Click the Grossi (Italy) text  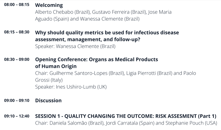click(x=49, y=80)
